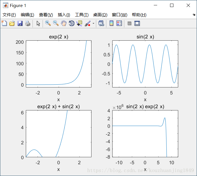Activate the Zoom In tool
Viewport: 197px width, 176px height.
pyautogui.click(x=48, y=24)
